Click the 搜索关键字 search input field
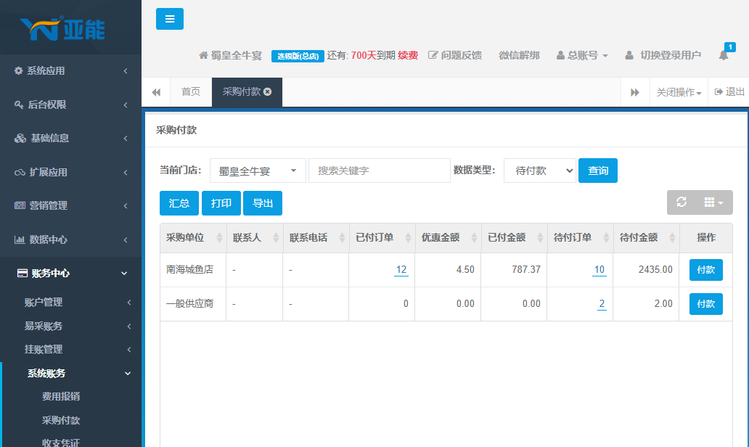 pos(380,171)
